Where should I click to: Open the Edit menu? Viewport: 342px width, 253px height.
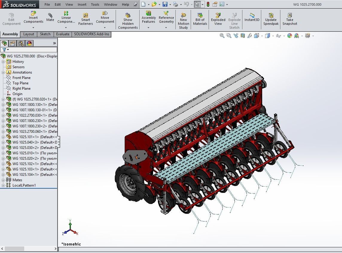[x=58, y=4]
